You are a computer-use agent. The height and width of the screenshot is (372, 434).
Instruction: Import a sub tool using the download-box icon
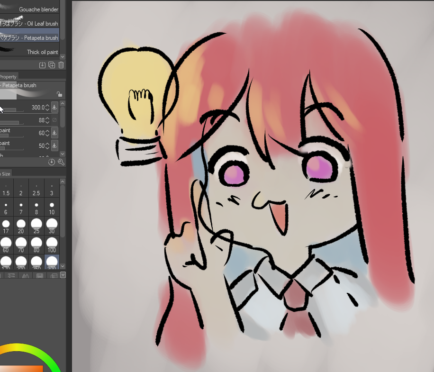pyautogui.click(x=42, y=65)
